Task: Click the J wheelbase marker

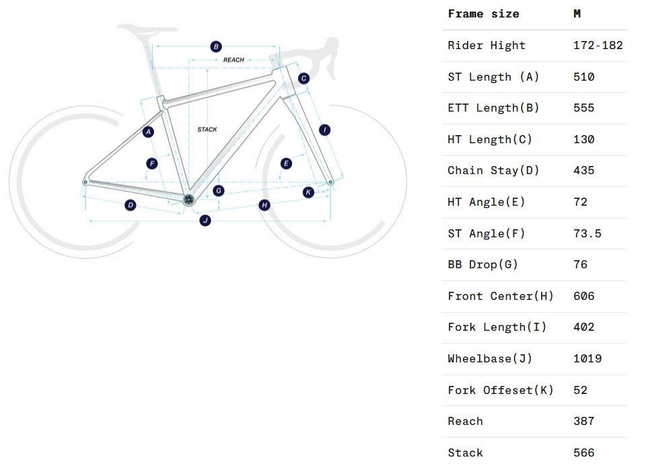Action: pos(205,220)
